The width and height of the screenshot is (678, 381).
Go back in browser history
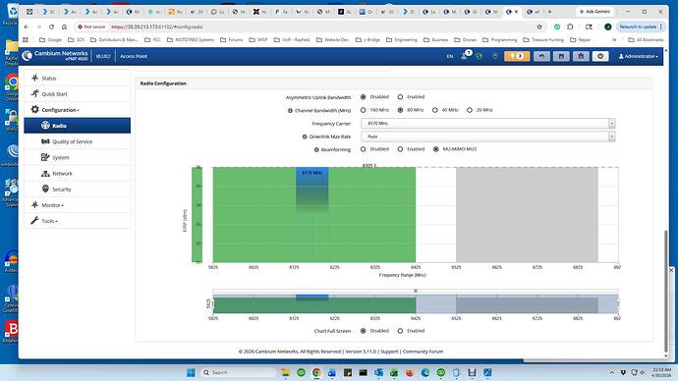(x=27, y=27)
